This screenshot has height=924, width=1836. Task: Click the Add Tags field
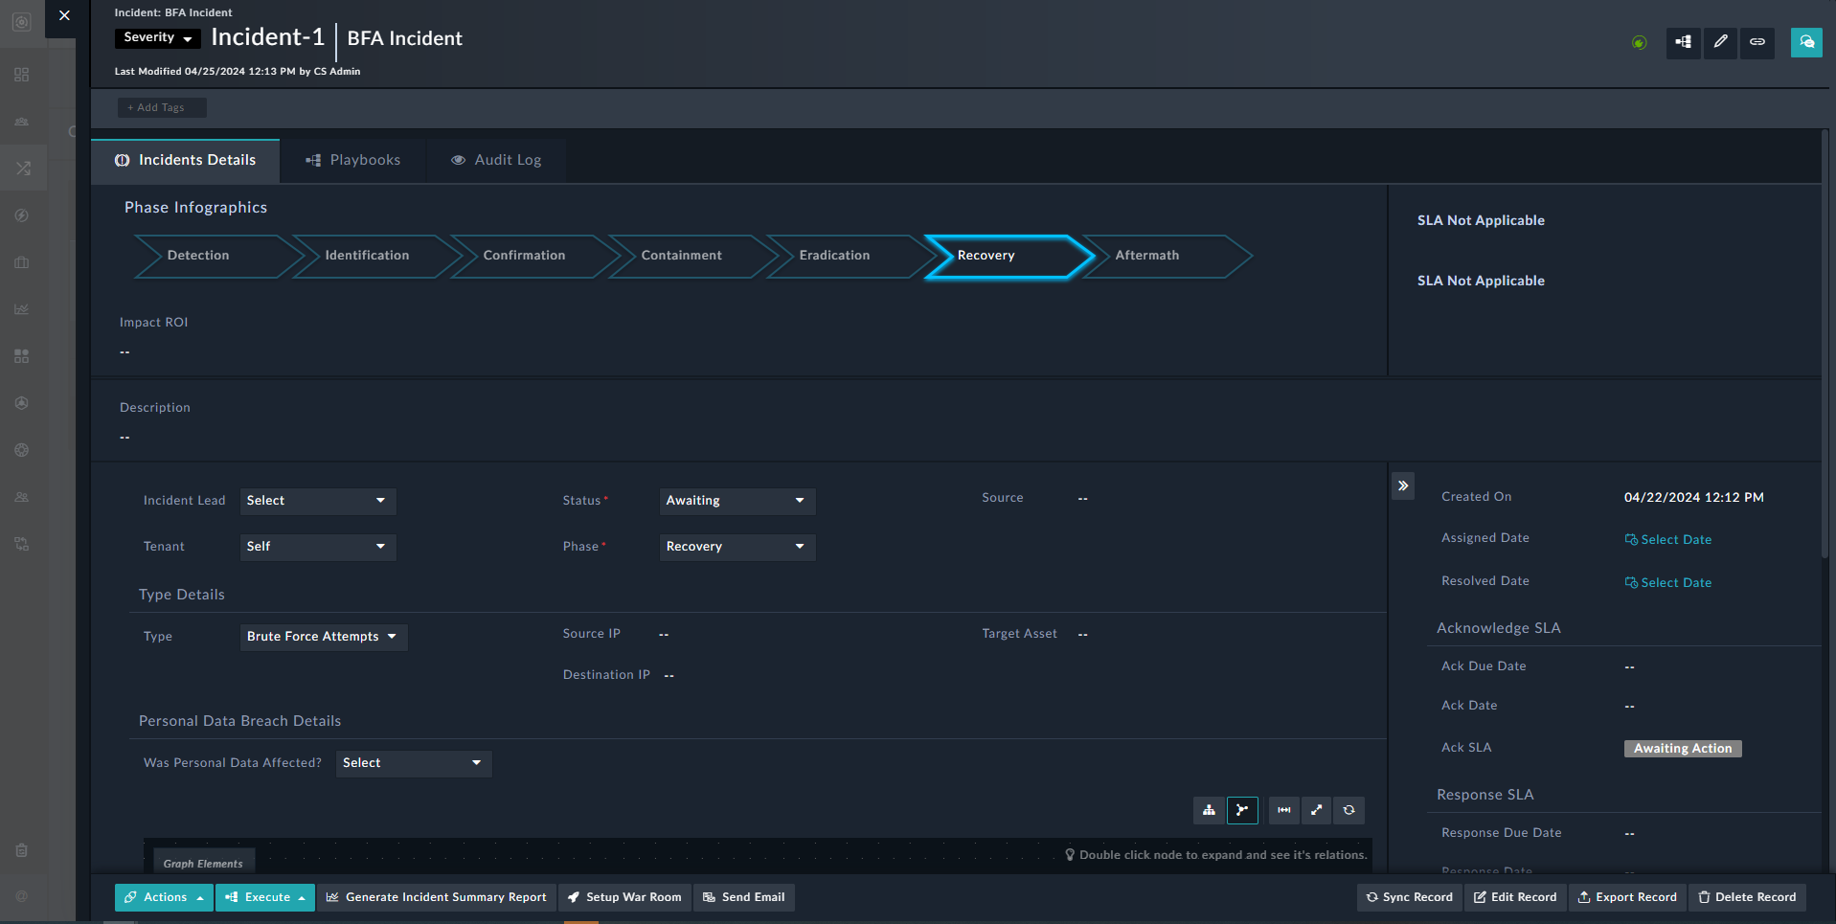(161, 108)
